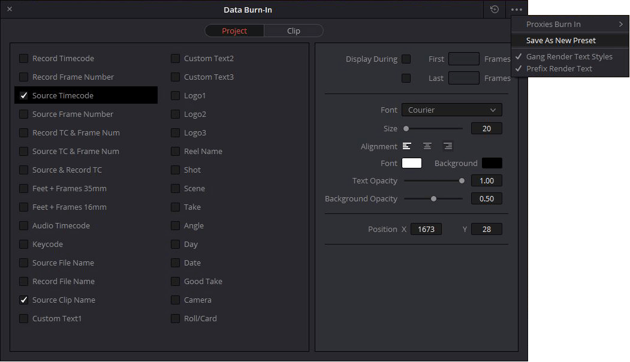
Task: Enable Display During Last frames checkbox
Action: click(406, 78)
